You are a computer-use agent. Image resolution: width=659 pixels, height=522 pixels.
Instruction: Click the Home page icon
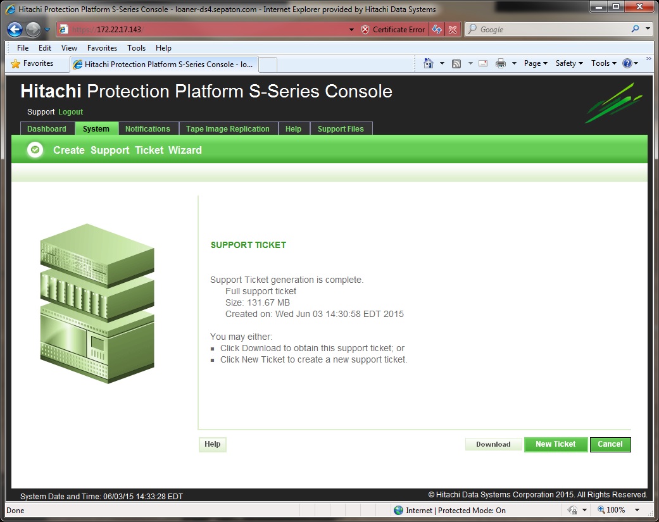(429, 63)
